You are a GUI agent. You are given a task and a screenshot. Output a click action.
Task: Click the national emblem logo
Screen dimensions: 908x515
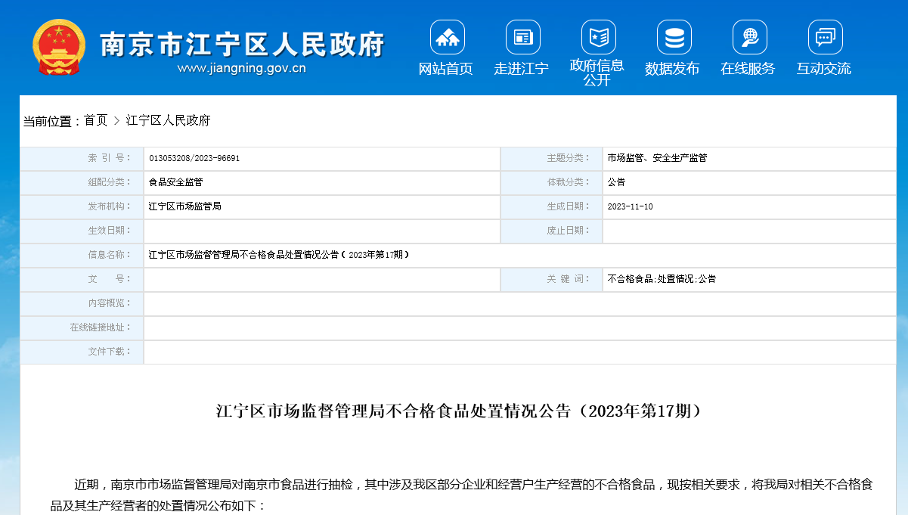pyautogui.click(x=59, y=48)
